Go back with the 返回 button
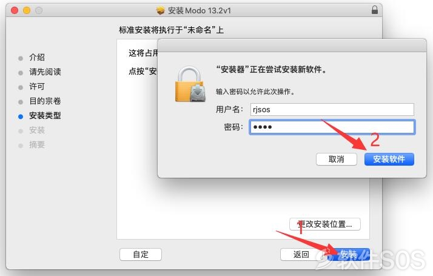433x276 pixels. (301, 254)
